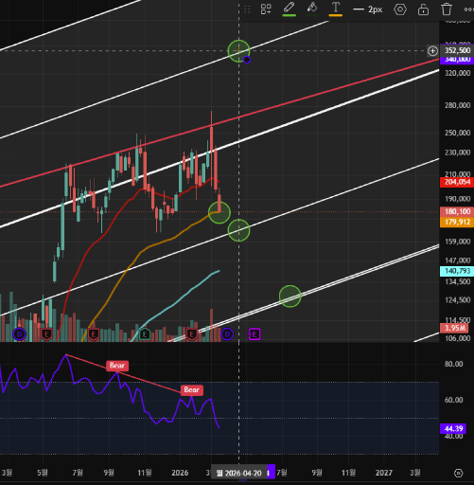The width and height of the screenshot is (474, 485).
Task: Grab the drawing toolbar drag handle
Action: 247,9
